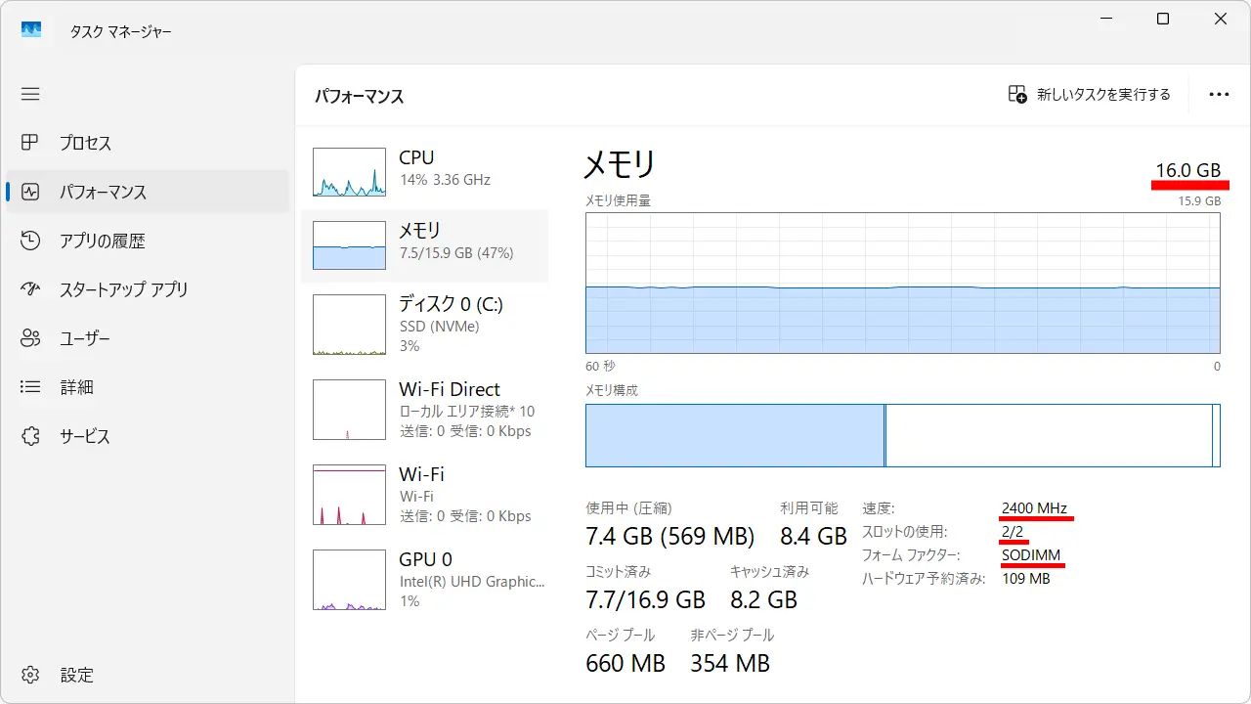Select the Wi-Fi Direct adapter entry

click(424, 410)
